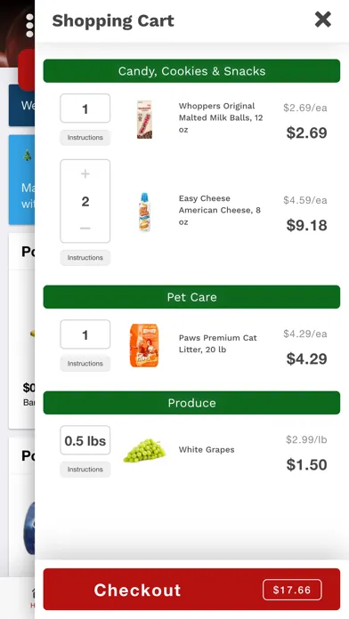Click the Produce category header
The width and height of the screenshot is (349, 619).
click(191, 403)
